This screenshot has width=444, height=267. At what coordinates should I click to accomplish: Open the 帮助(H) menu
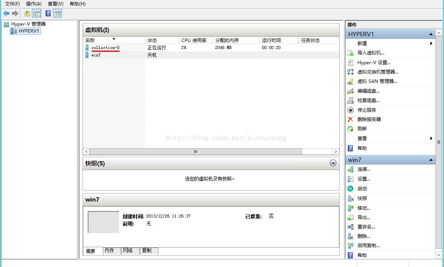coord(78,4)
